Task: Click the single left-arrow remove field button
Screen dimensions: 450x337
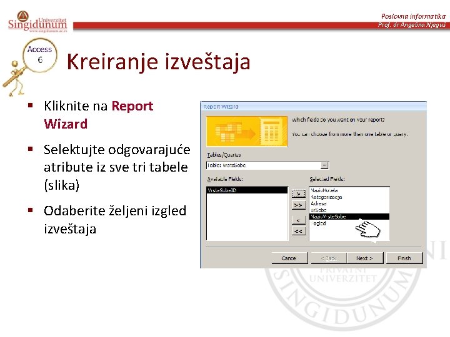Action: pyautogui.click(x=298, y=220)
